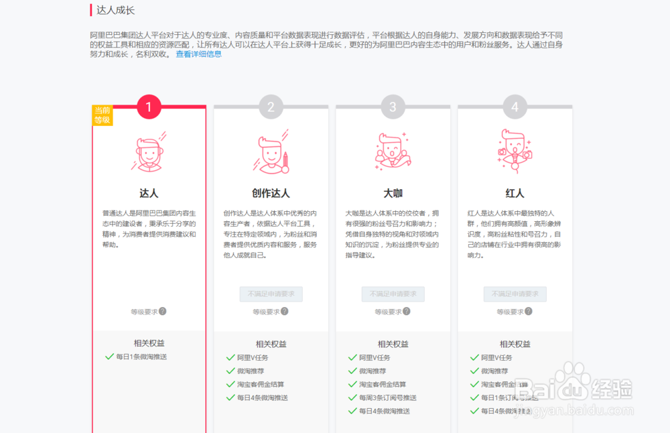Click 不满足申请要求 button under 红人
Screen dimensions: 670x433
pyautogui.click(x=515, y=294)
